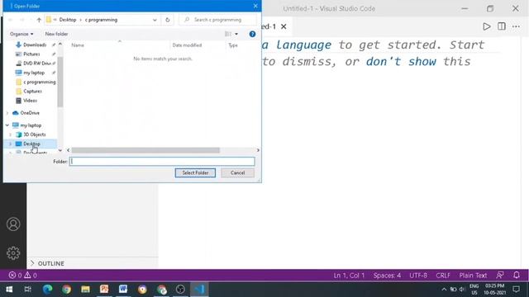Select 3D Objects folder
This screenshot has height=297, width=529.
click(34, 134)
